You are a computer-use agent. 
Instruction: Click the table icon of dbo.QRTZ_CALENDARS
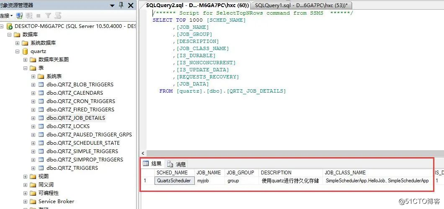(41, 93)
